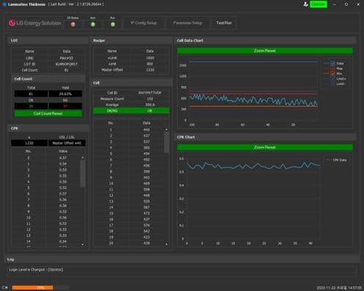Click the app icon in the title bar
This screenshot has width=364, height=291.
[x=4, y=4]
